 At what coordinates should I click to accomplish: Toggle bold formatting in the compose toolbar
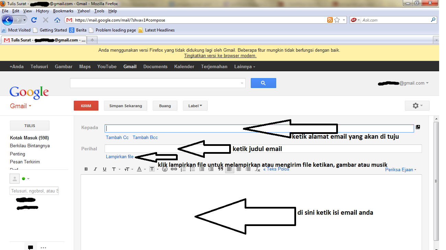[86, 169]
